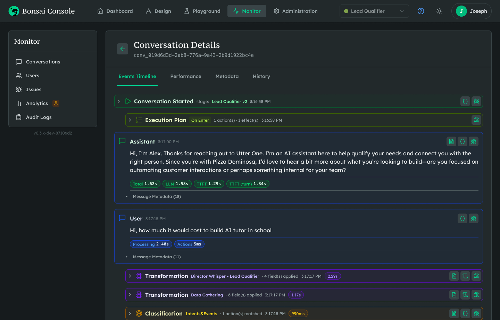Open JSON braces icon on Conversation Started row

[465, 101]
